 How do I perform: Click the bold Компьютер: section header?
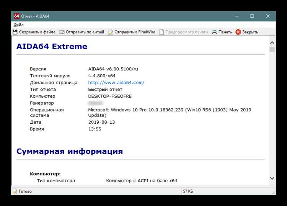point(45,174)
